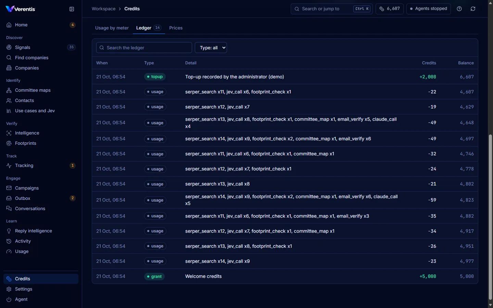
Task: Open Intelligence page
Action: [x=41, y=133]
